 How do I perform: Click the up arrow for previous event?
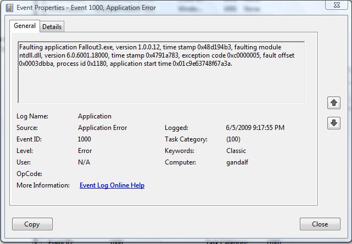(x=333, y=103)
